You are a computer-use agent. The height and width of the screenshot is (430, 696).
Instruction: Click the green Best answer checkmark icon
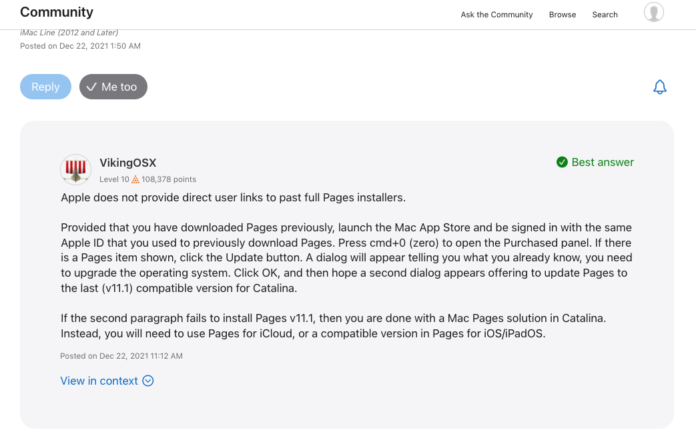point(562,162)
